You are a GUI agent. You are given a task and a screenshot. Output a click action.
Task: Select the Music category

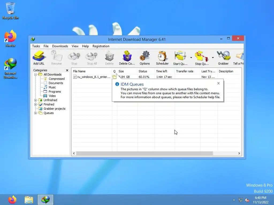pyautogui.click(x=52, y=87)
